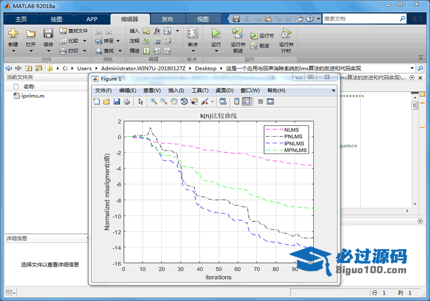Screen dimensions: 430x301
Task: Switch to the 主页 tab
Action: pyautogui.click(x=21, y=19)
